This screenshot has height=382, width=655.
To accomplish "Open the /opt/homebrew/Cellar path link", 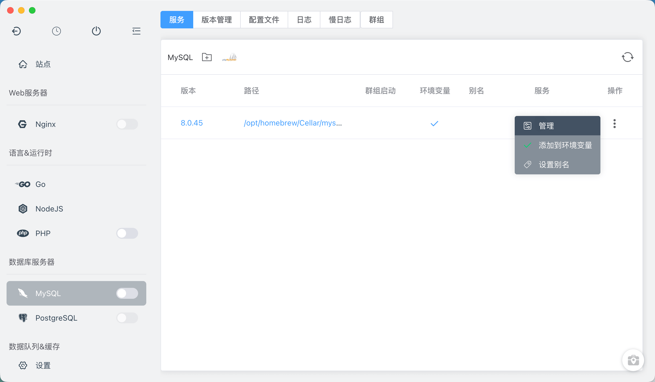I will (293, 123).
